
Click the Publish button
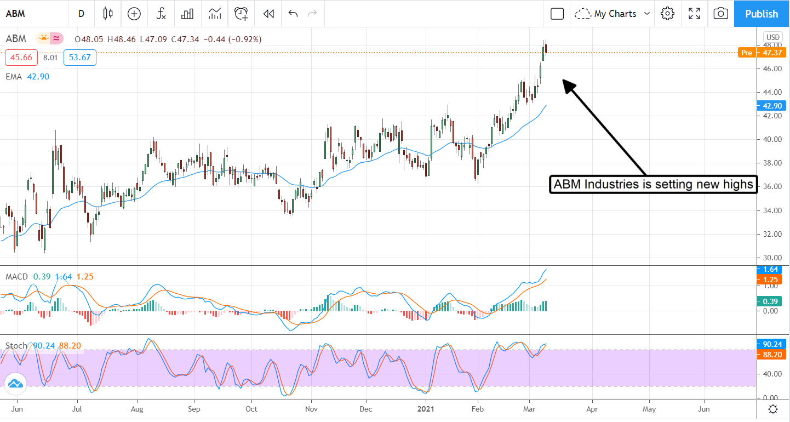click(x=762, y=14)
